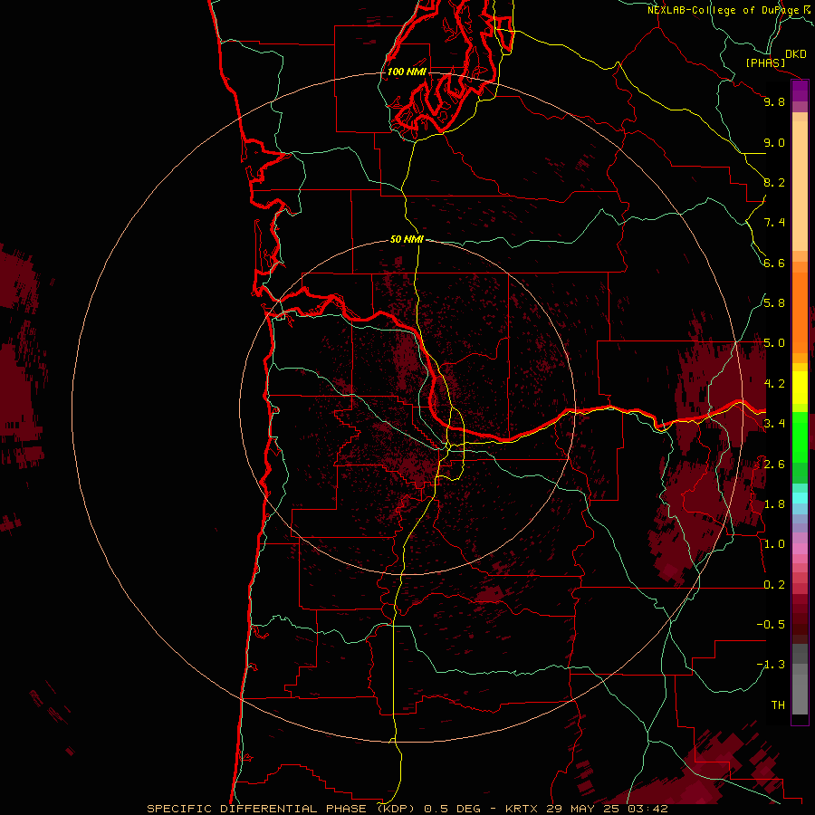Click the 6.6 value on the legend
Image resolution: width=815 pixels, height=815 pixels.
[x=774, y=263]
